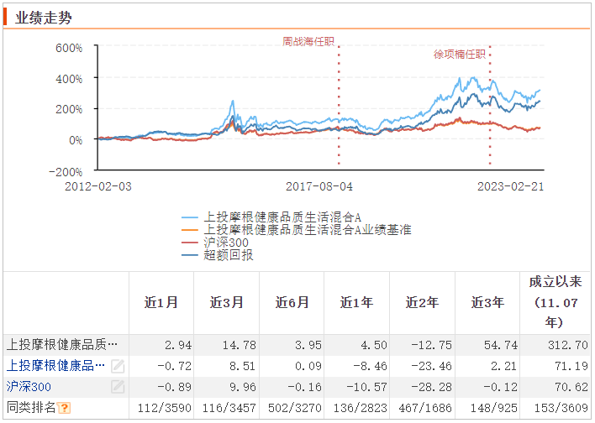Click the fund's 近6月 value 3.95
Viewport: 595px width, 423px height.
pos(308,345)
